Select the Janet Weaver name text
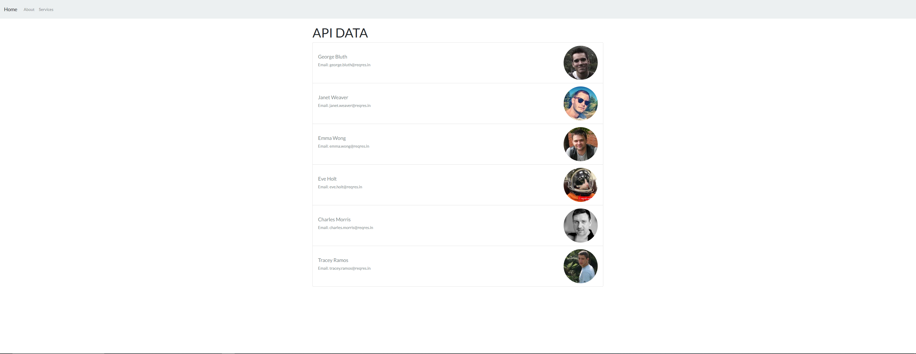Viewport: 916px width, 354px height. (x=333, y=97)
